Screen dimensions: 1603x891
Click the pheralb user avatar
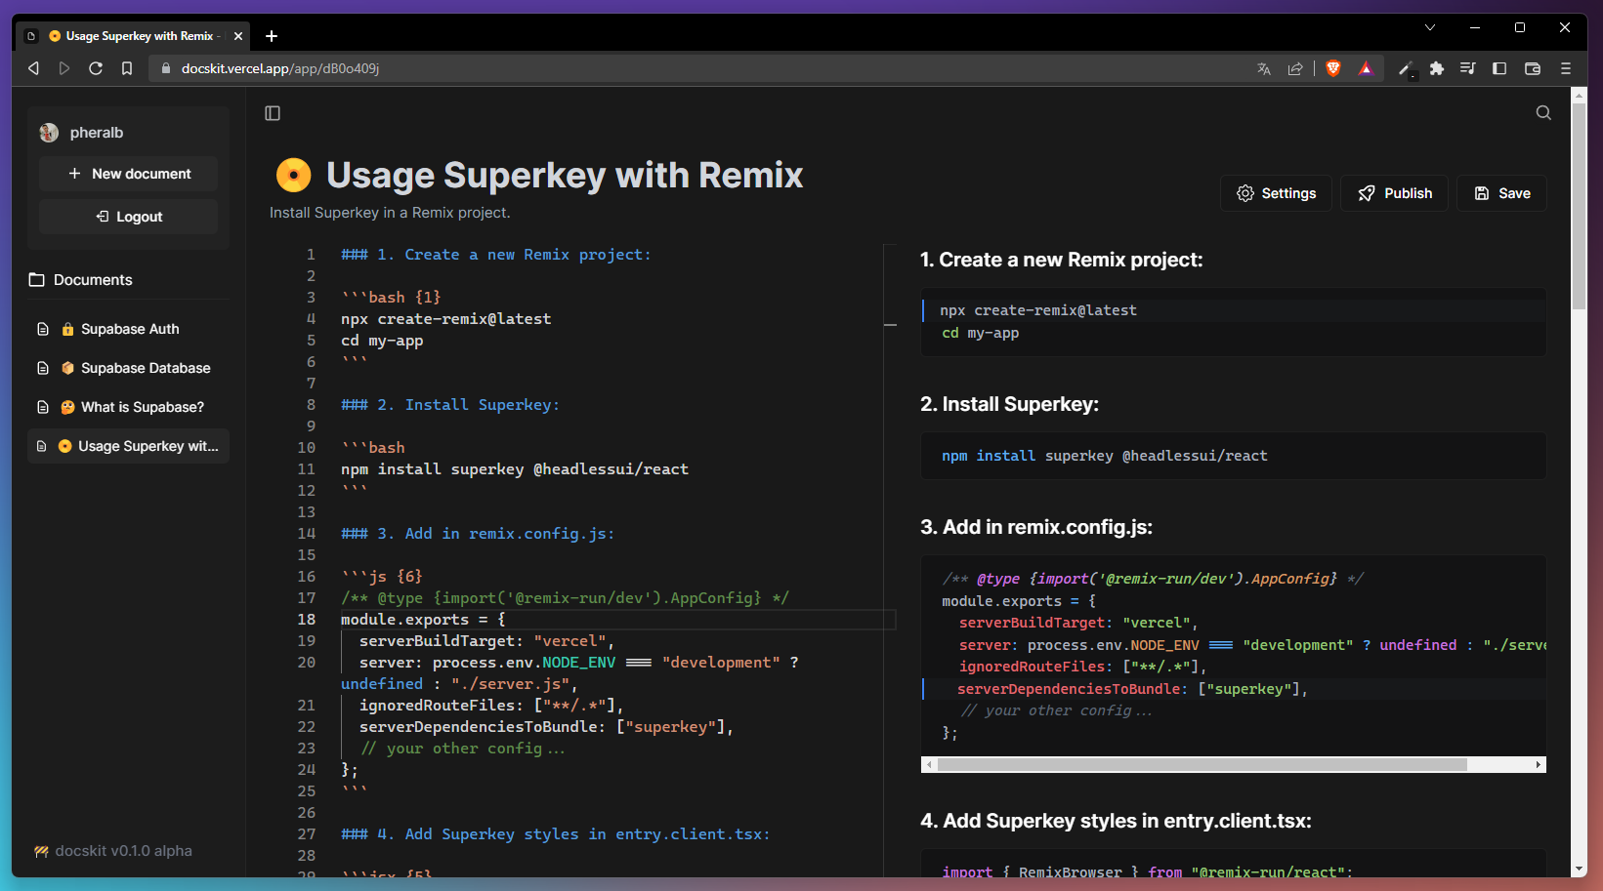[49, 133]
